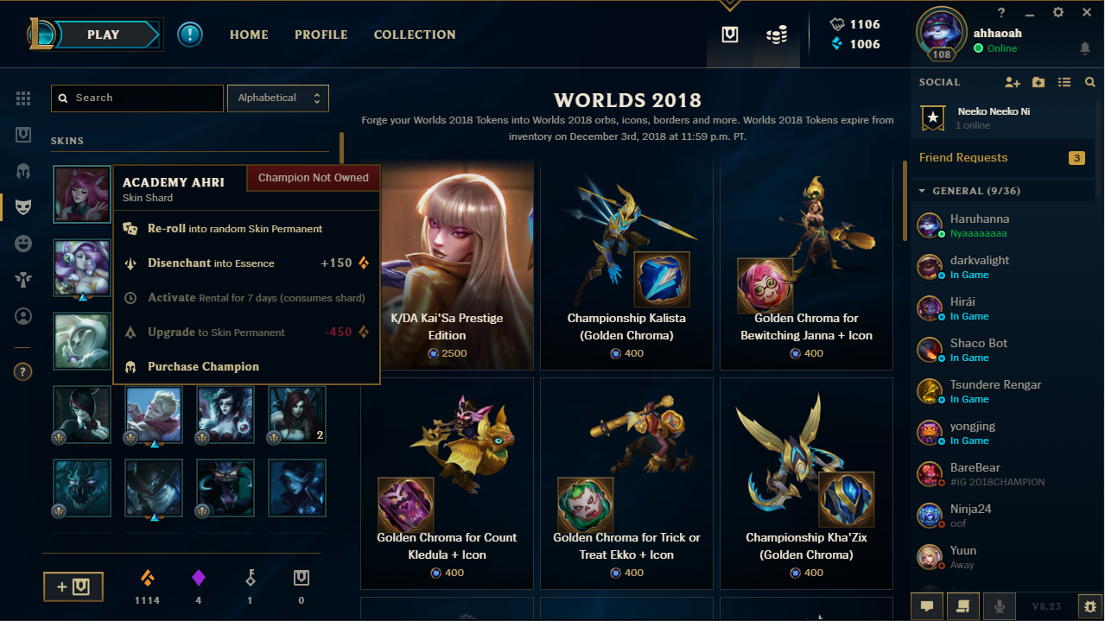Select the emotes smiley filter in sidebar
The image size is (1105, 621).
[x=23, y=244]
